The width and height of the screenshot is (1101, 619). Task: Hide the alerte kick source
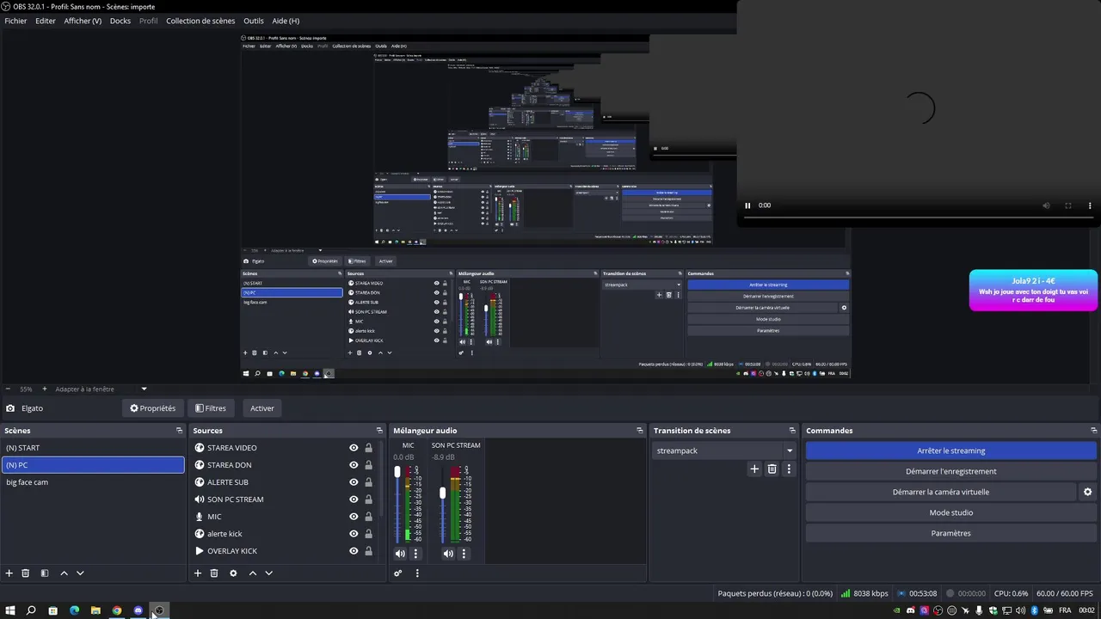coord(354,534)
